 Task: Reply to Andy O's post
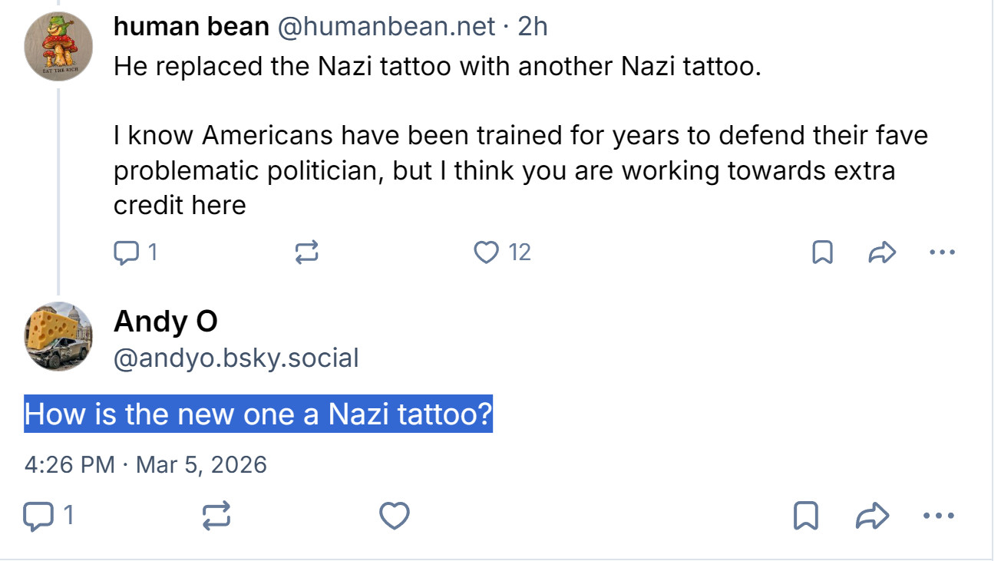37,516
